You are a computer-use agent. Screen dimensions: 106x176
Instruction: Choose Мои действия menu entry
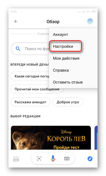[x=73, y=58]
